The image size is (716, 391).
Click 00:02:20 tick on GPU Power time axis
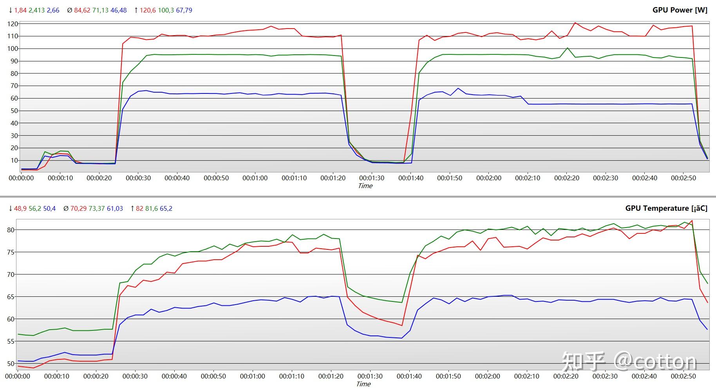pos(567,178)
